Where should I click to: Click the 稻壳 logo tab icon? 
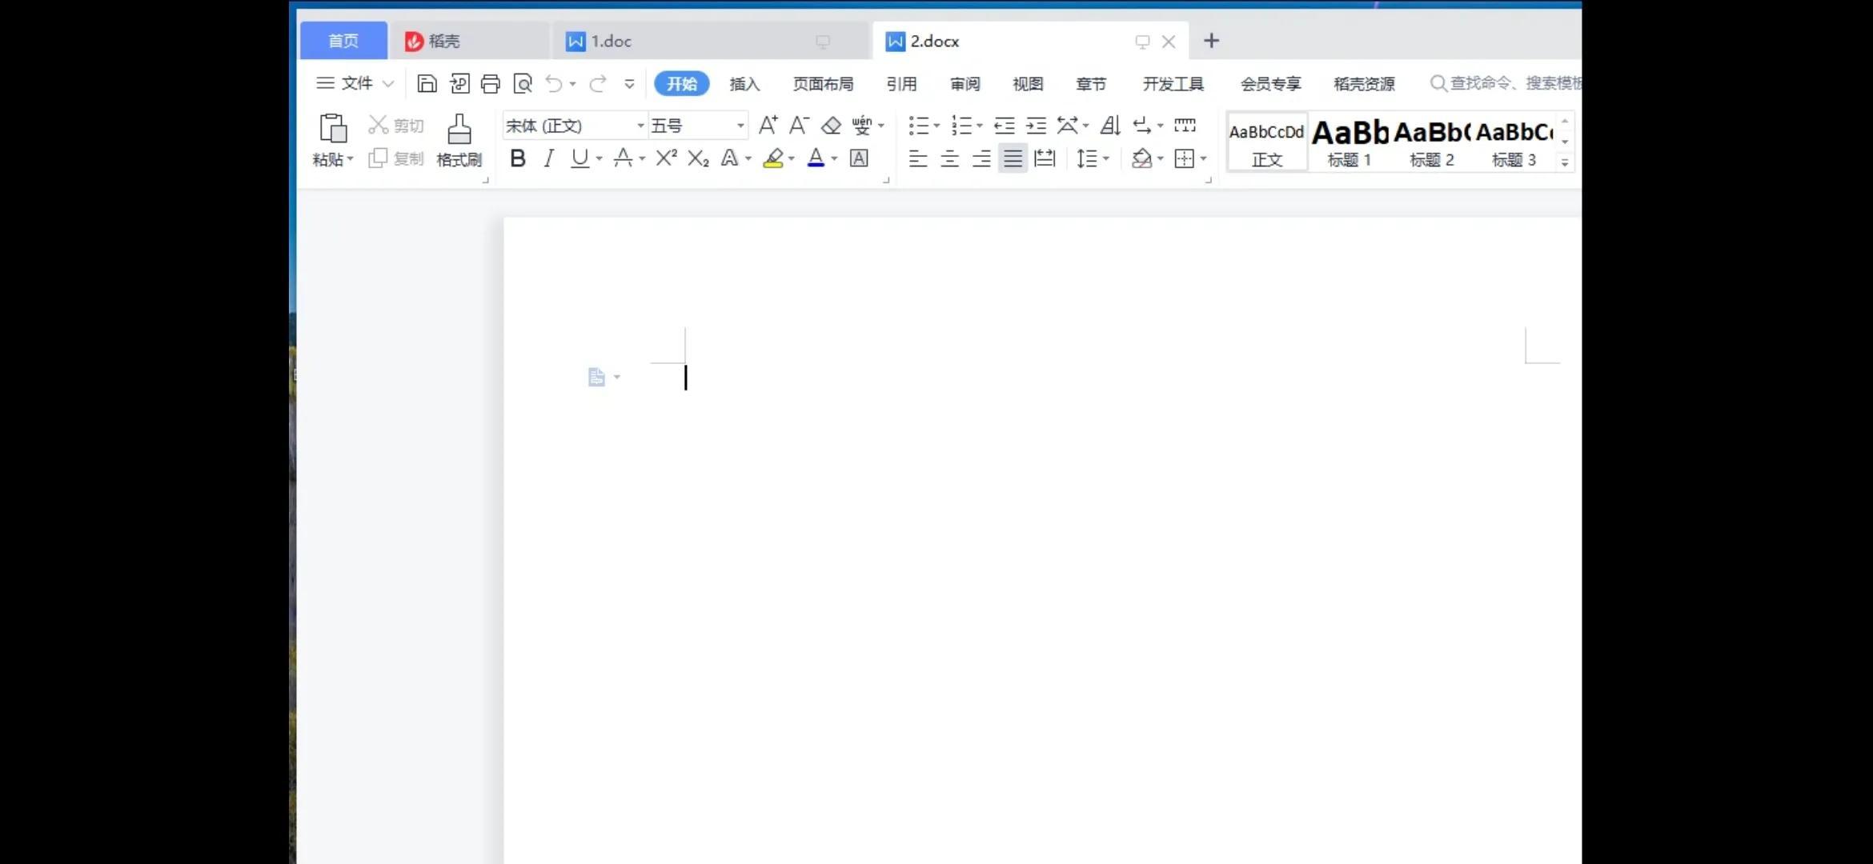pos(414,42)
